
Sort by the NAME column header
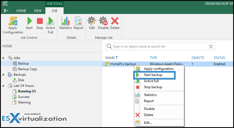coord(110,58)
